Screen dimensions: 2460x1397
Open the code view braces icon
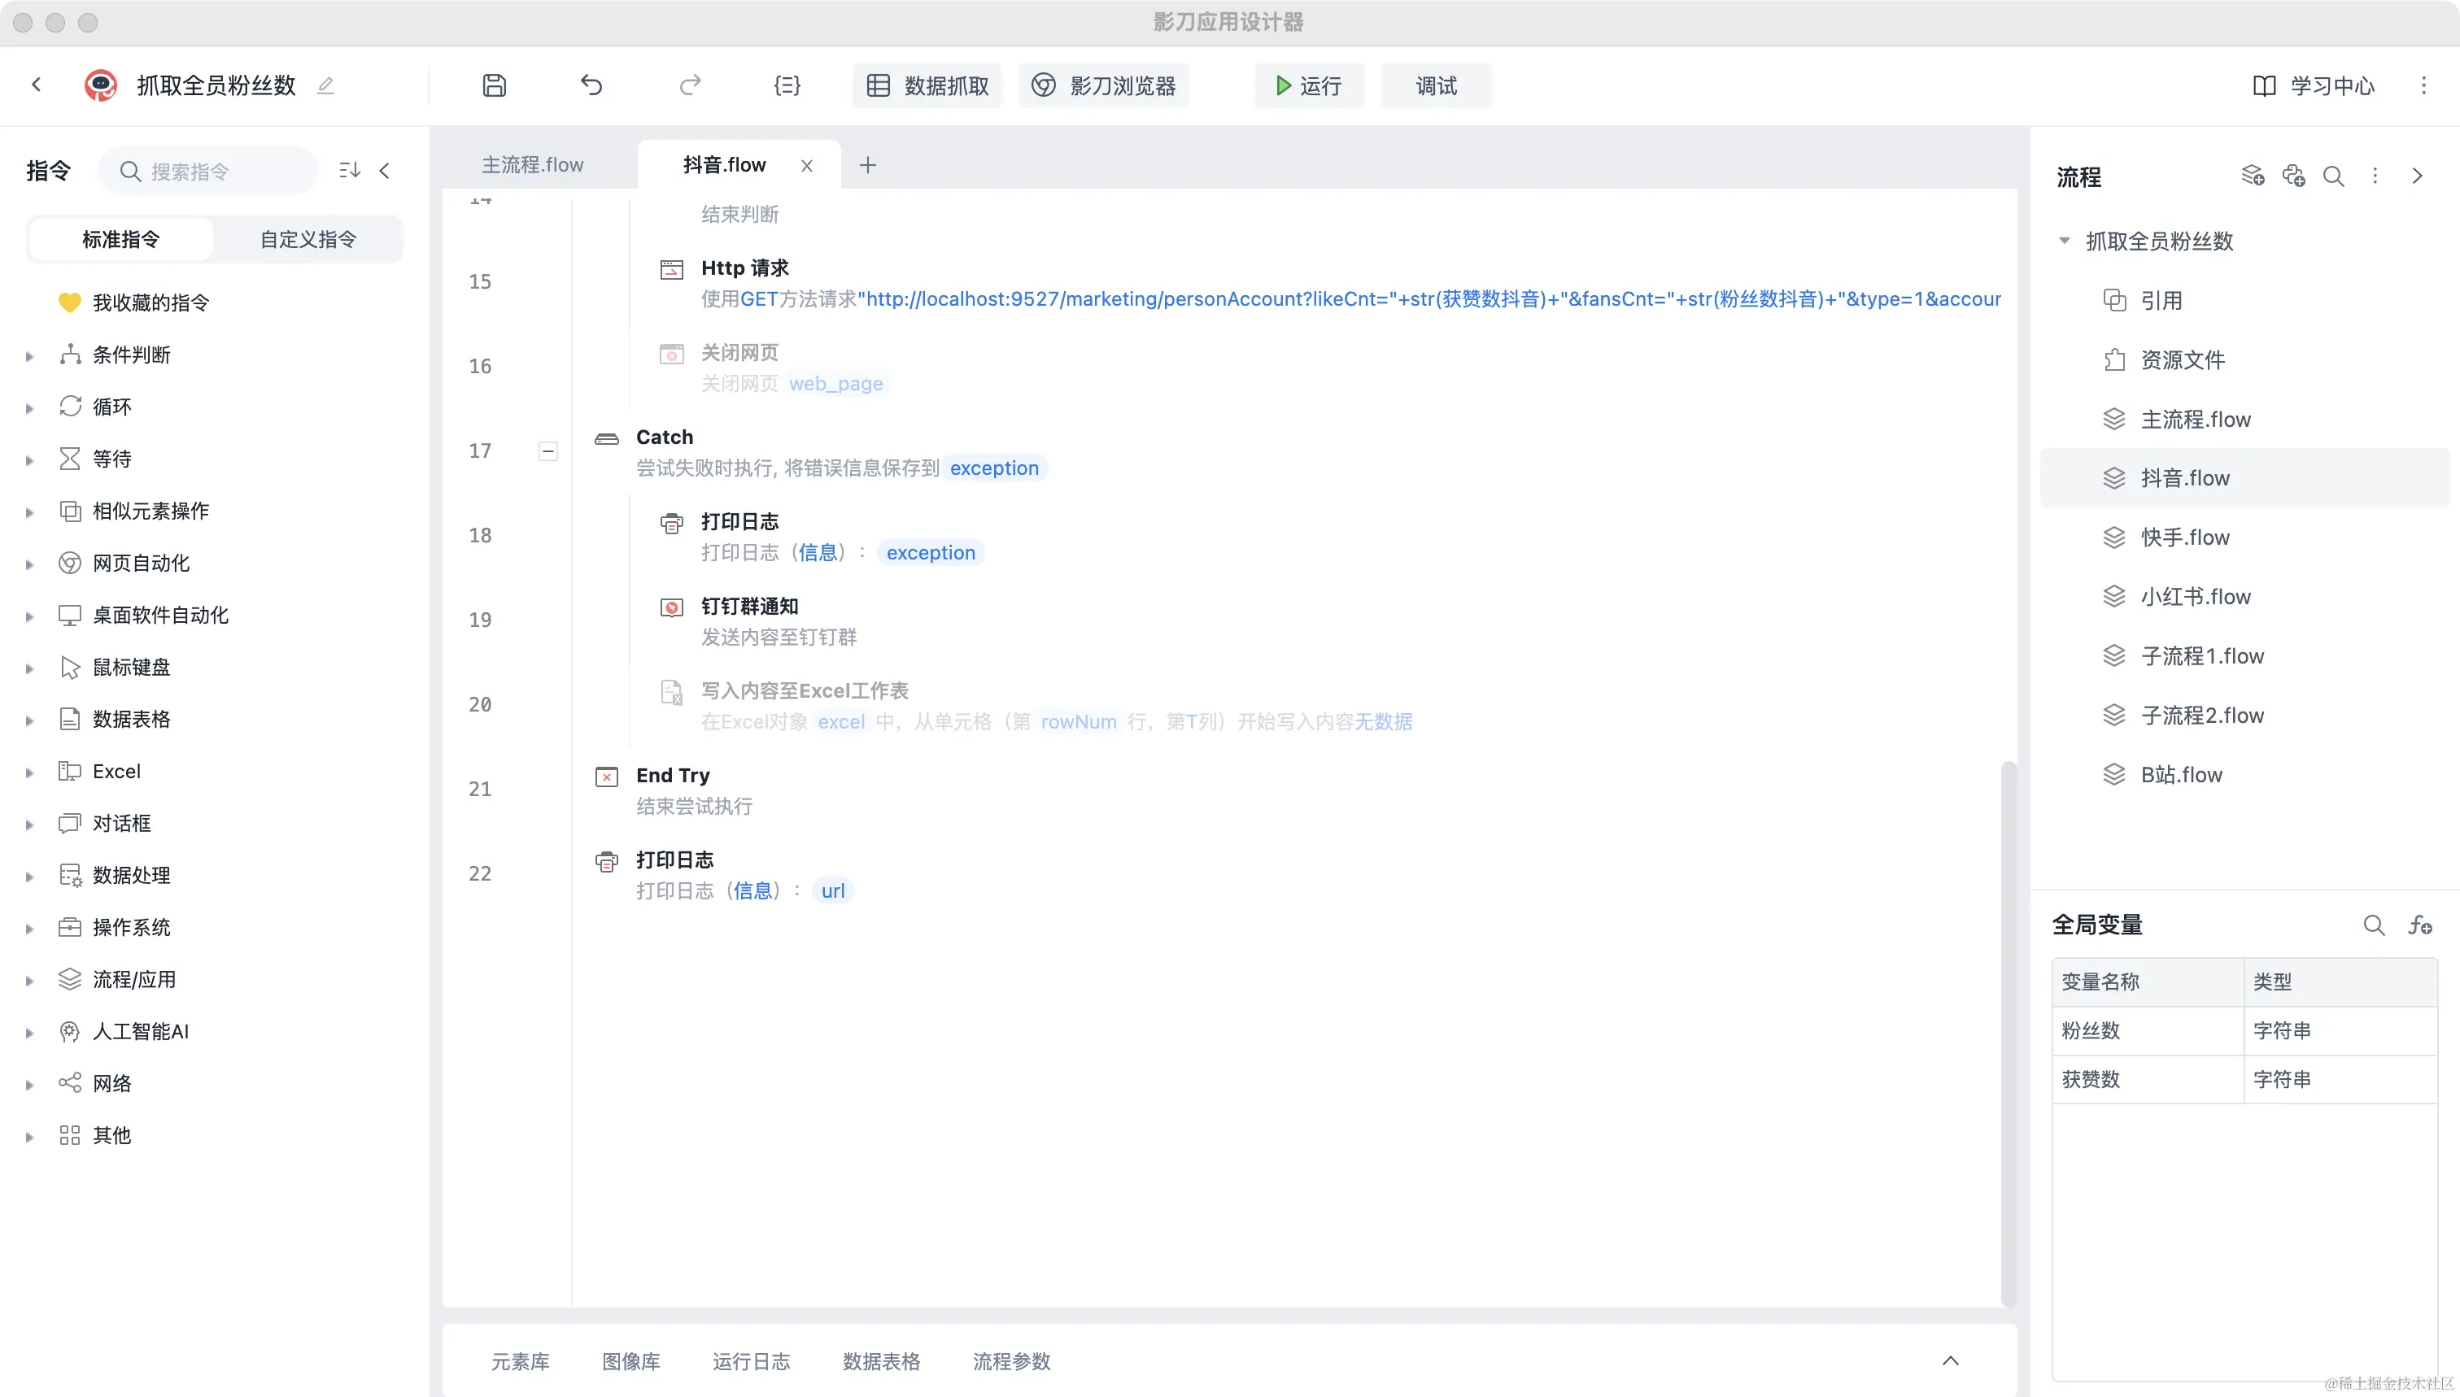click(786, 85)
